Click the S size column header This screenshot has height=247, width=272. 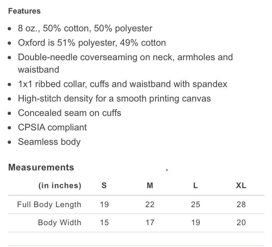click(x=104, y=186)
